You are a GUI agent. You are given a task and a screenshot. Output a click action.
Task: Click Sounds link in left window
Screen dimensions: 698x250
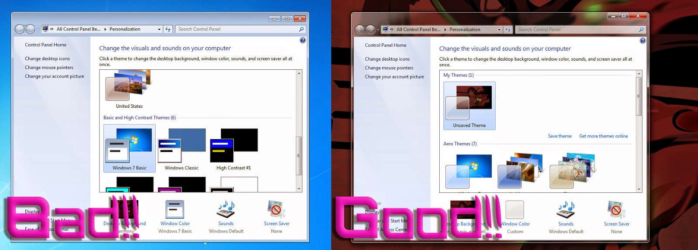[x=226, y=223]
